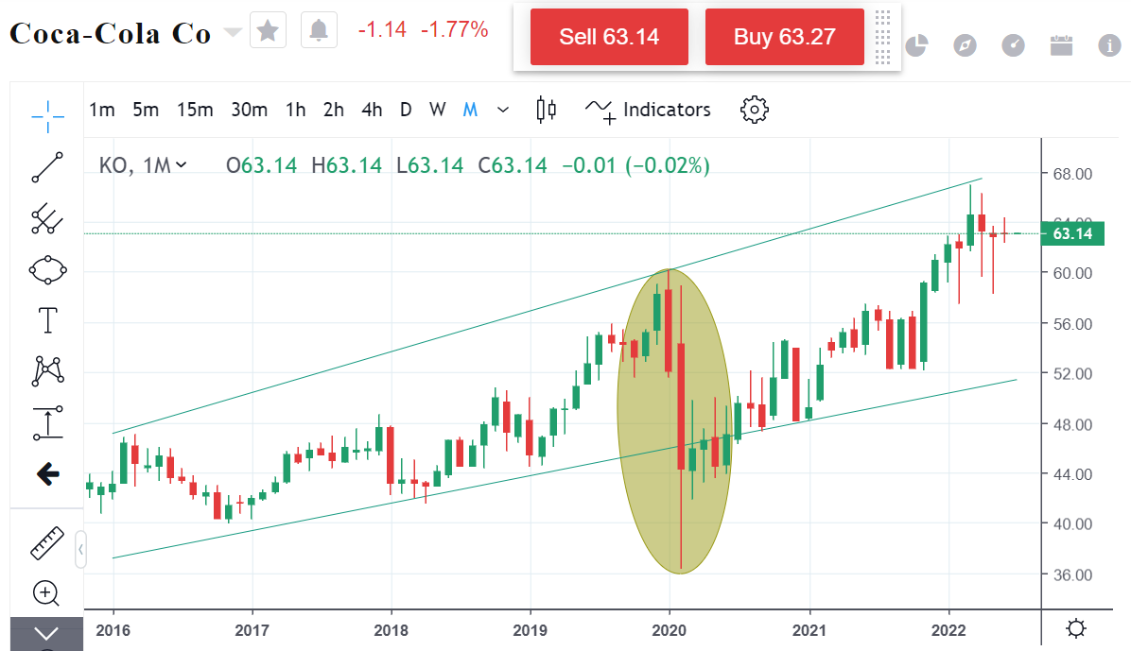Click the Buy 63.27 button
Screen dimensions: 1131x651
784,37
